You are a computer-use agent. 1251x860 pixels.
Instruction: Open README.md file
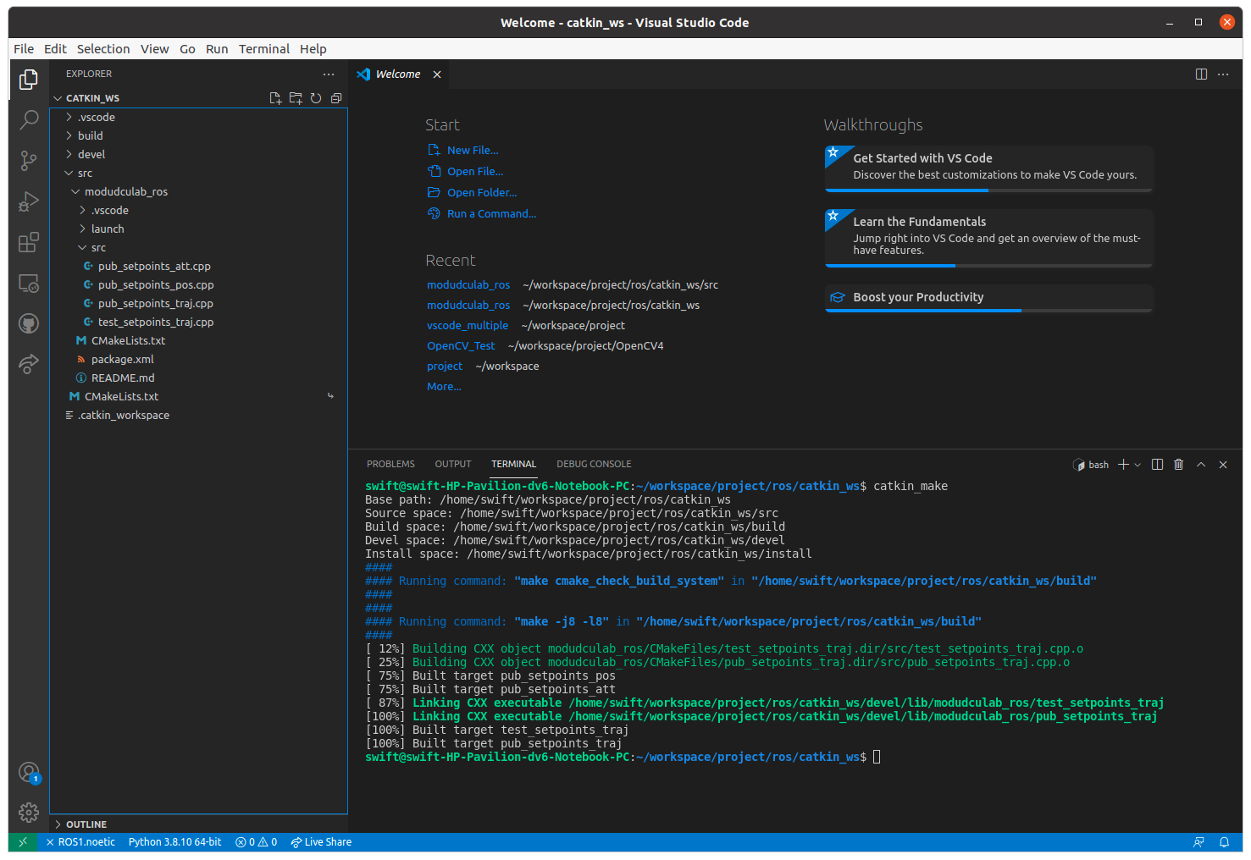point(198,378)
